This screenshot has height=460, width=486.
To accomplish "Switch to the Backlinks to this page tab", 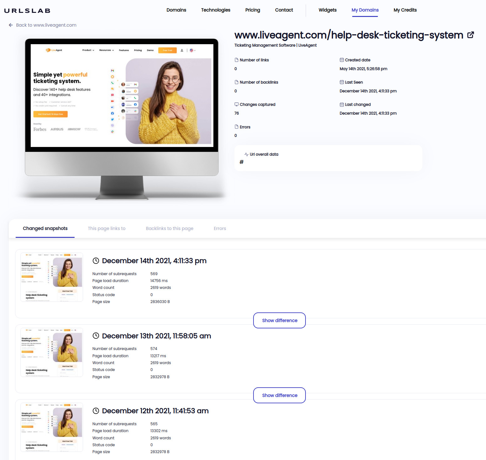I will (x=169, y=228).
